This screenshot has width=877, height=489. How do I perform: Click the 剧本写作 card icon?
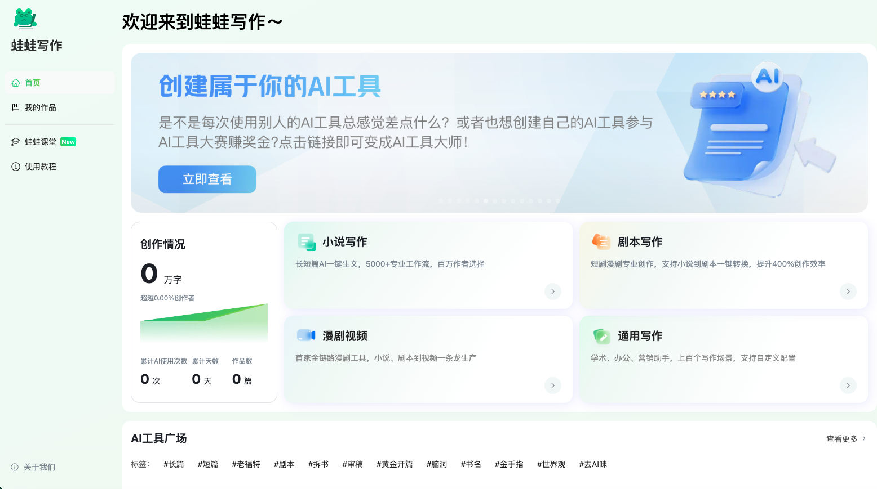601,242
